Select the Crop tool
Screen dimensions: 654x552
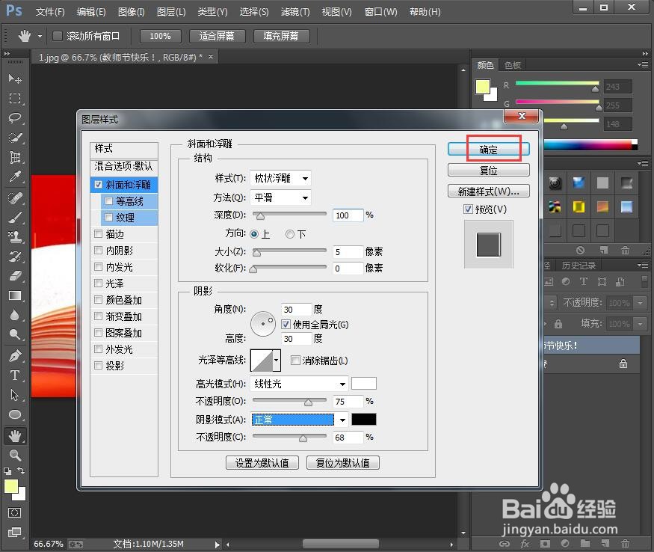(x=15, y=157)
